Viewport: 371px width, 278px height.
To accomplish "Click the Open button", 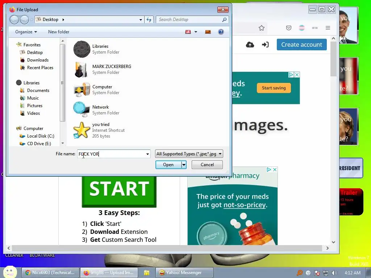I will coord(168,165).
